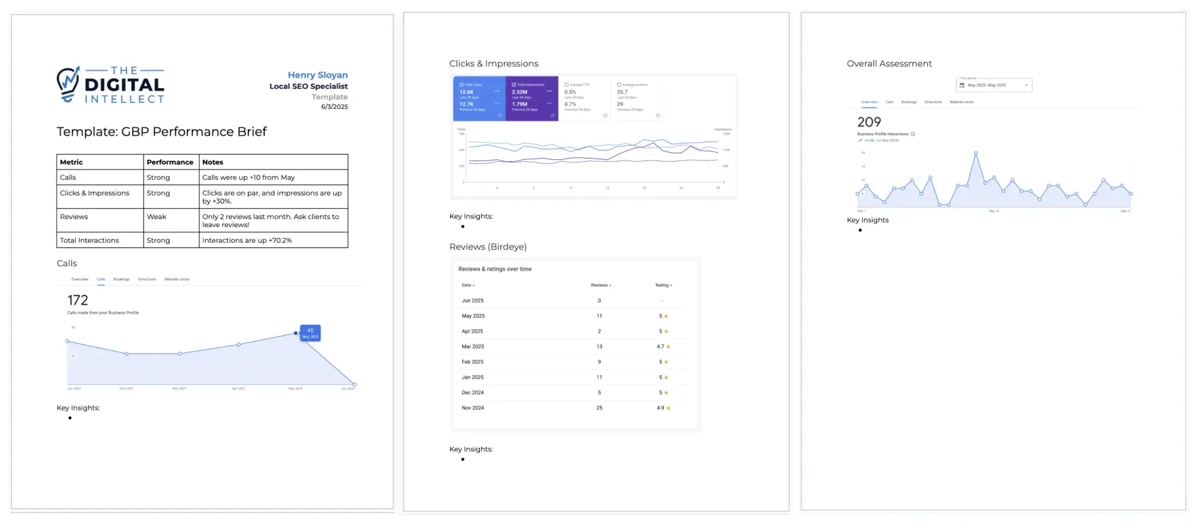The height and width of the screenshot is (531, 1196).
Task: Uncheck the Total clicks checkbox
Action: click(461, 85)
